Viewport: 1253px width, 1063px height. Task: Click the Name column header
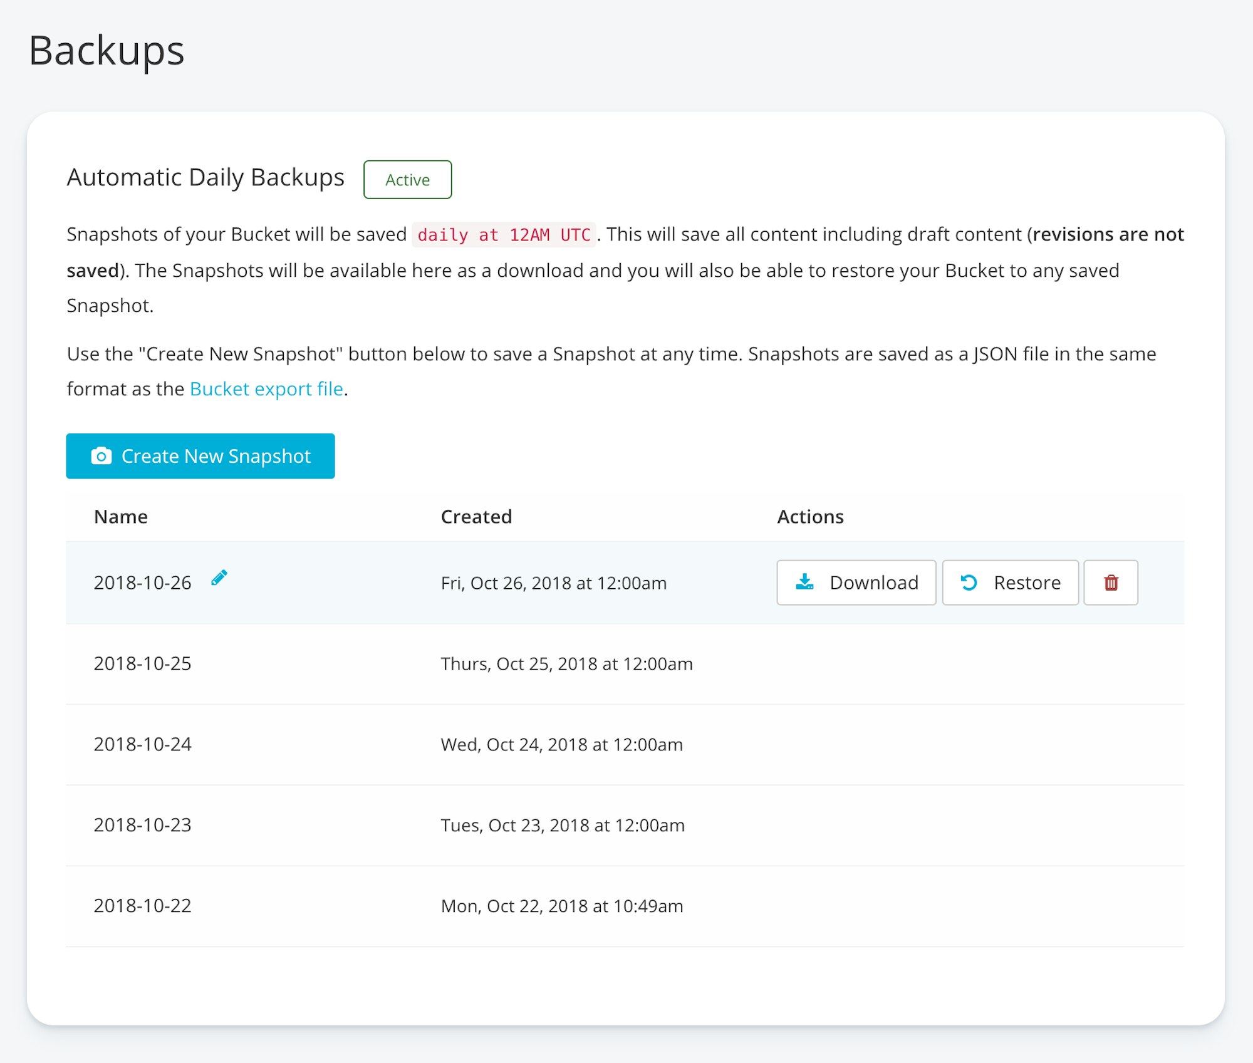coord(121,517)
